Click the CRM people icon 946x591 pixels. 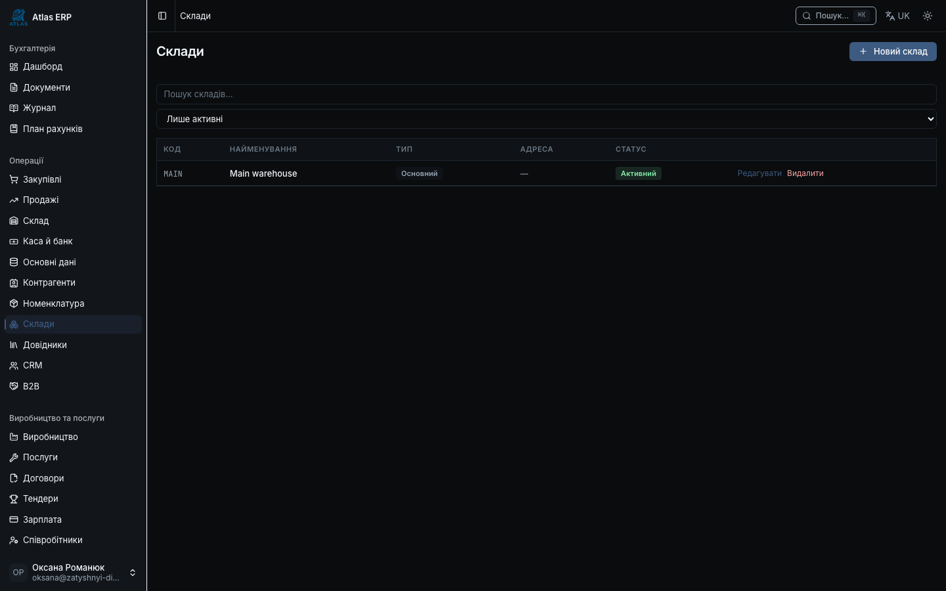[14, 366]
